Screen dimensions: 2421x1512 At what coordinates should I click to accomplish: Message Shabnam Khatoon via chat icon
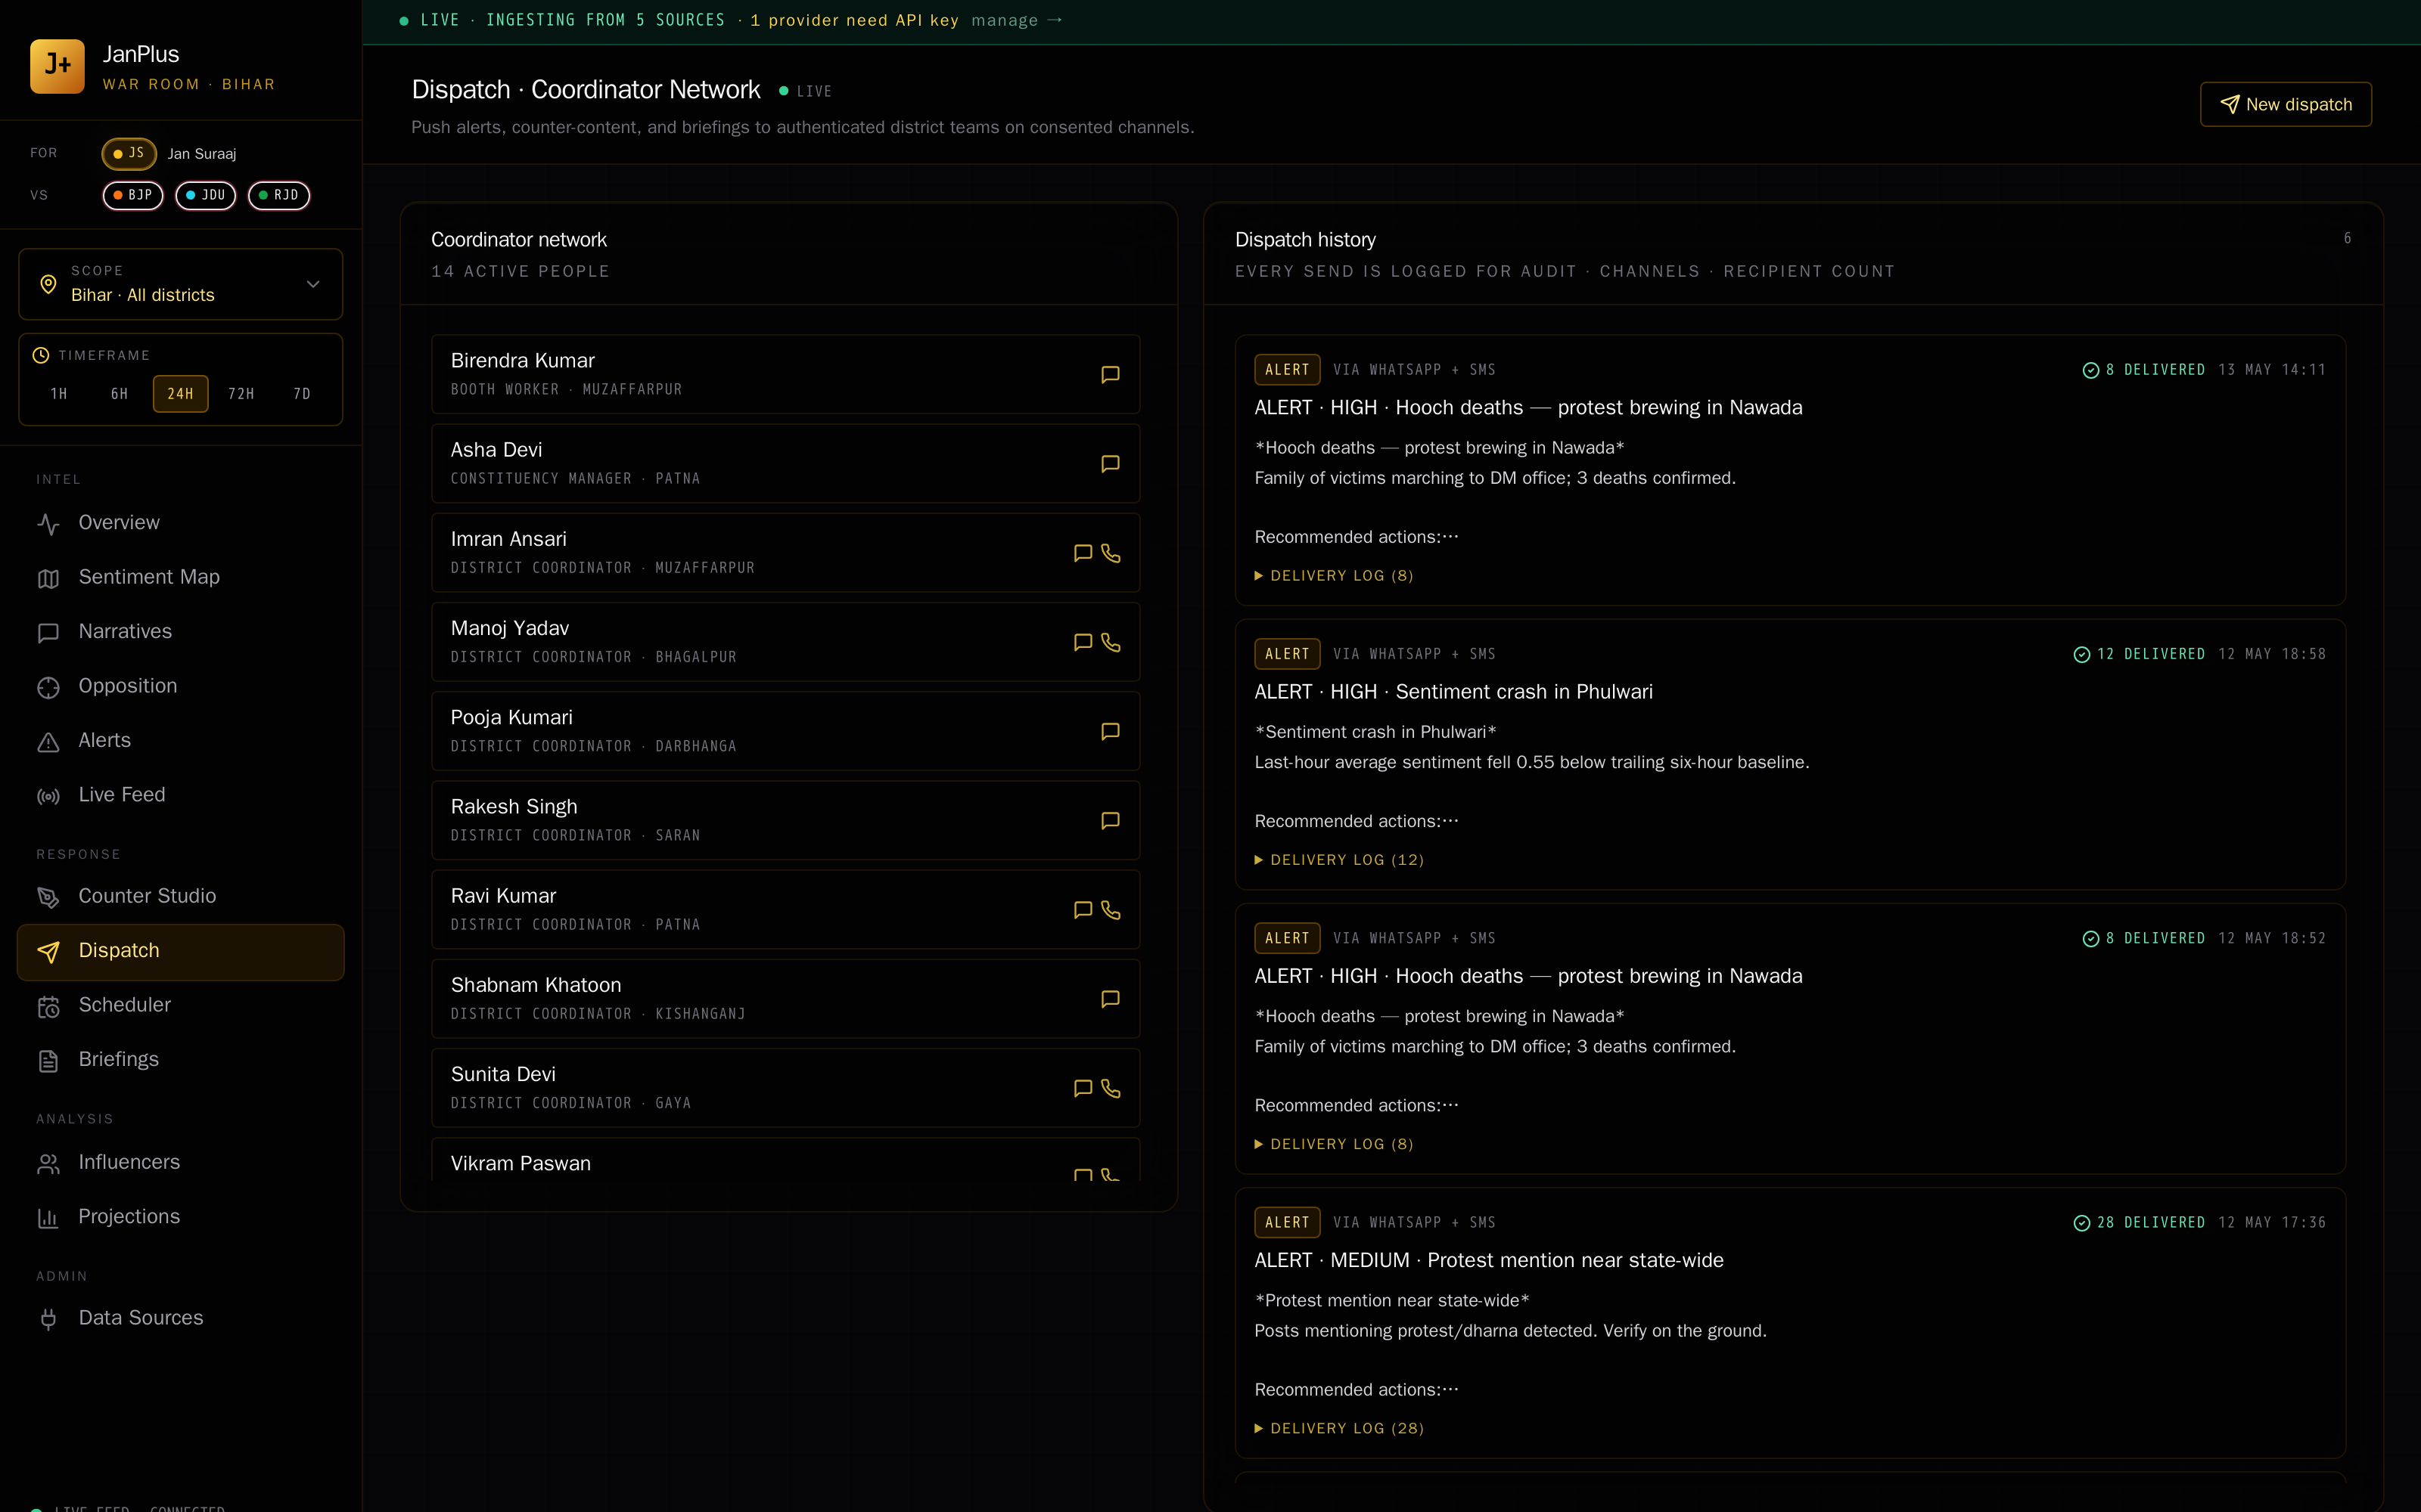(1109, 998)
